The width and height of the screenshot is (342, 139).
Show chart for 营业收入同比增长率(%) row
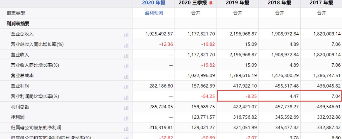[126, 65]
